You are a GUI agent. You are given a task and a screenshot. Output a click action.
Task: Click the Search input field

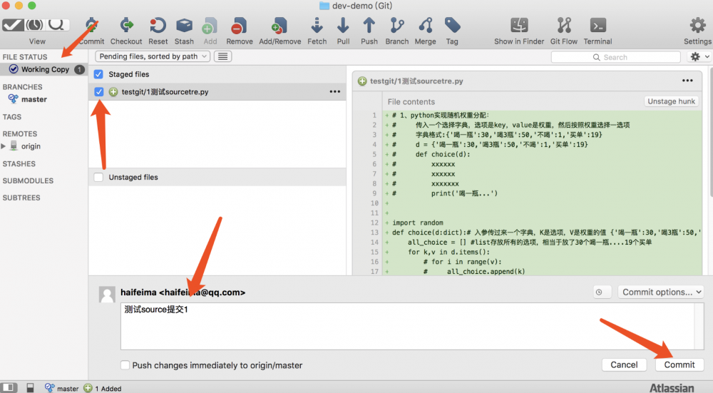615,57
